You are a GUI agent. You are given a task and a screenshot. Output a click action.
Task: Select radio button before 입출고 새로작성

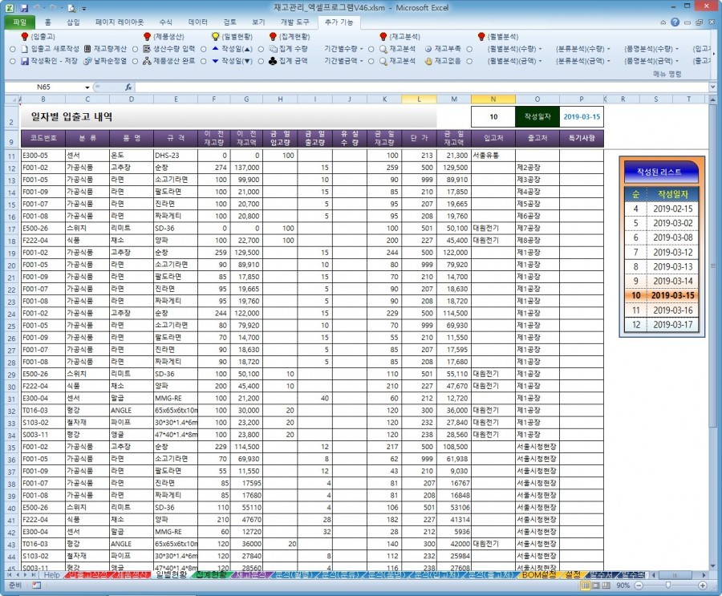point(13,49)
